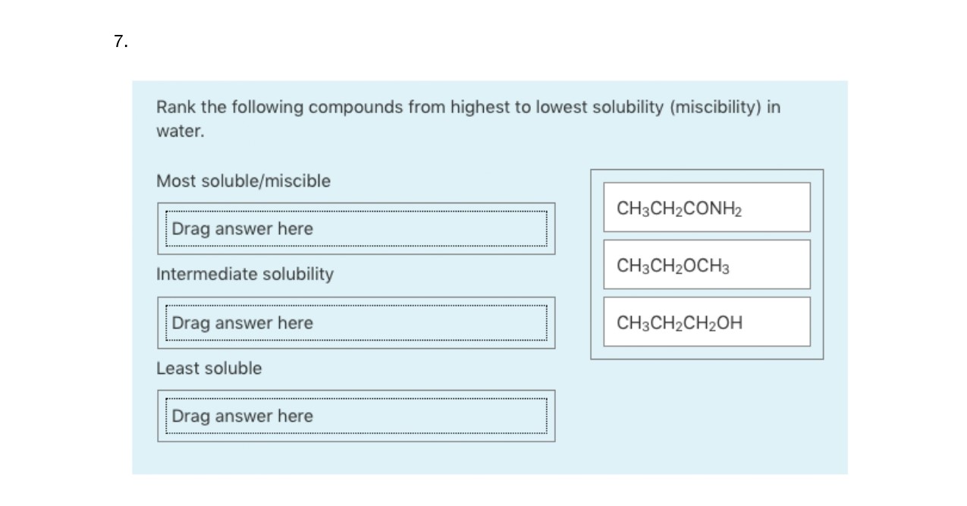This screenshot has width=967, height=506.
Task: Click the drop box under Intermediate solubility
Action: click(x=356, y=322)
